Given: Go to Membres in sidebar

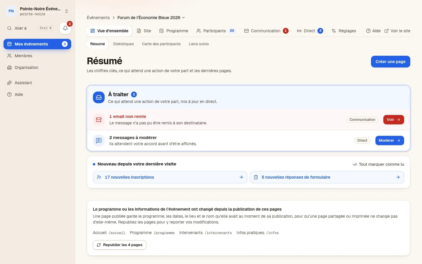Looking at the screenshot, I should [x=37, y=56].
